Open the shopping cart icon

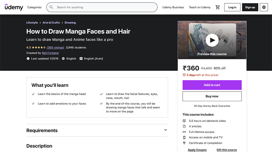218,7
